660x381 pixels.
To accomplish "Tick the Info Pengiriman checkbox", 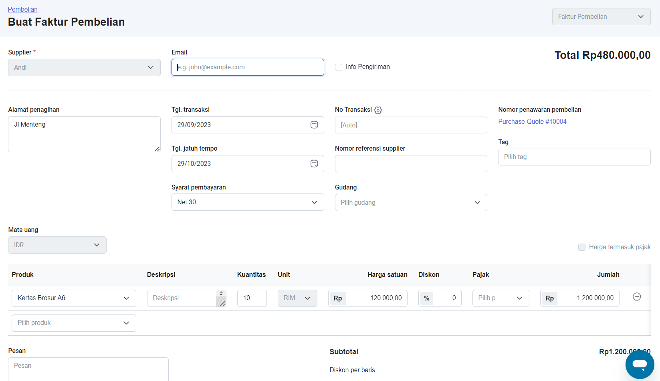I will [x=339, y=67].
